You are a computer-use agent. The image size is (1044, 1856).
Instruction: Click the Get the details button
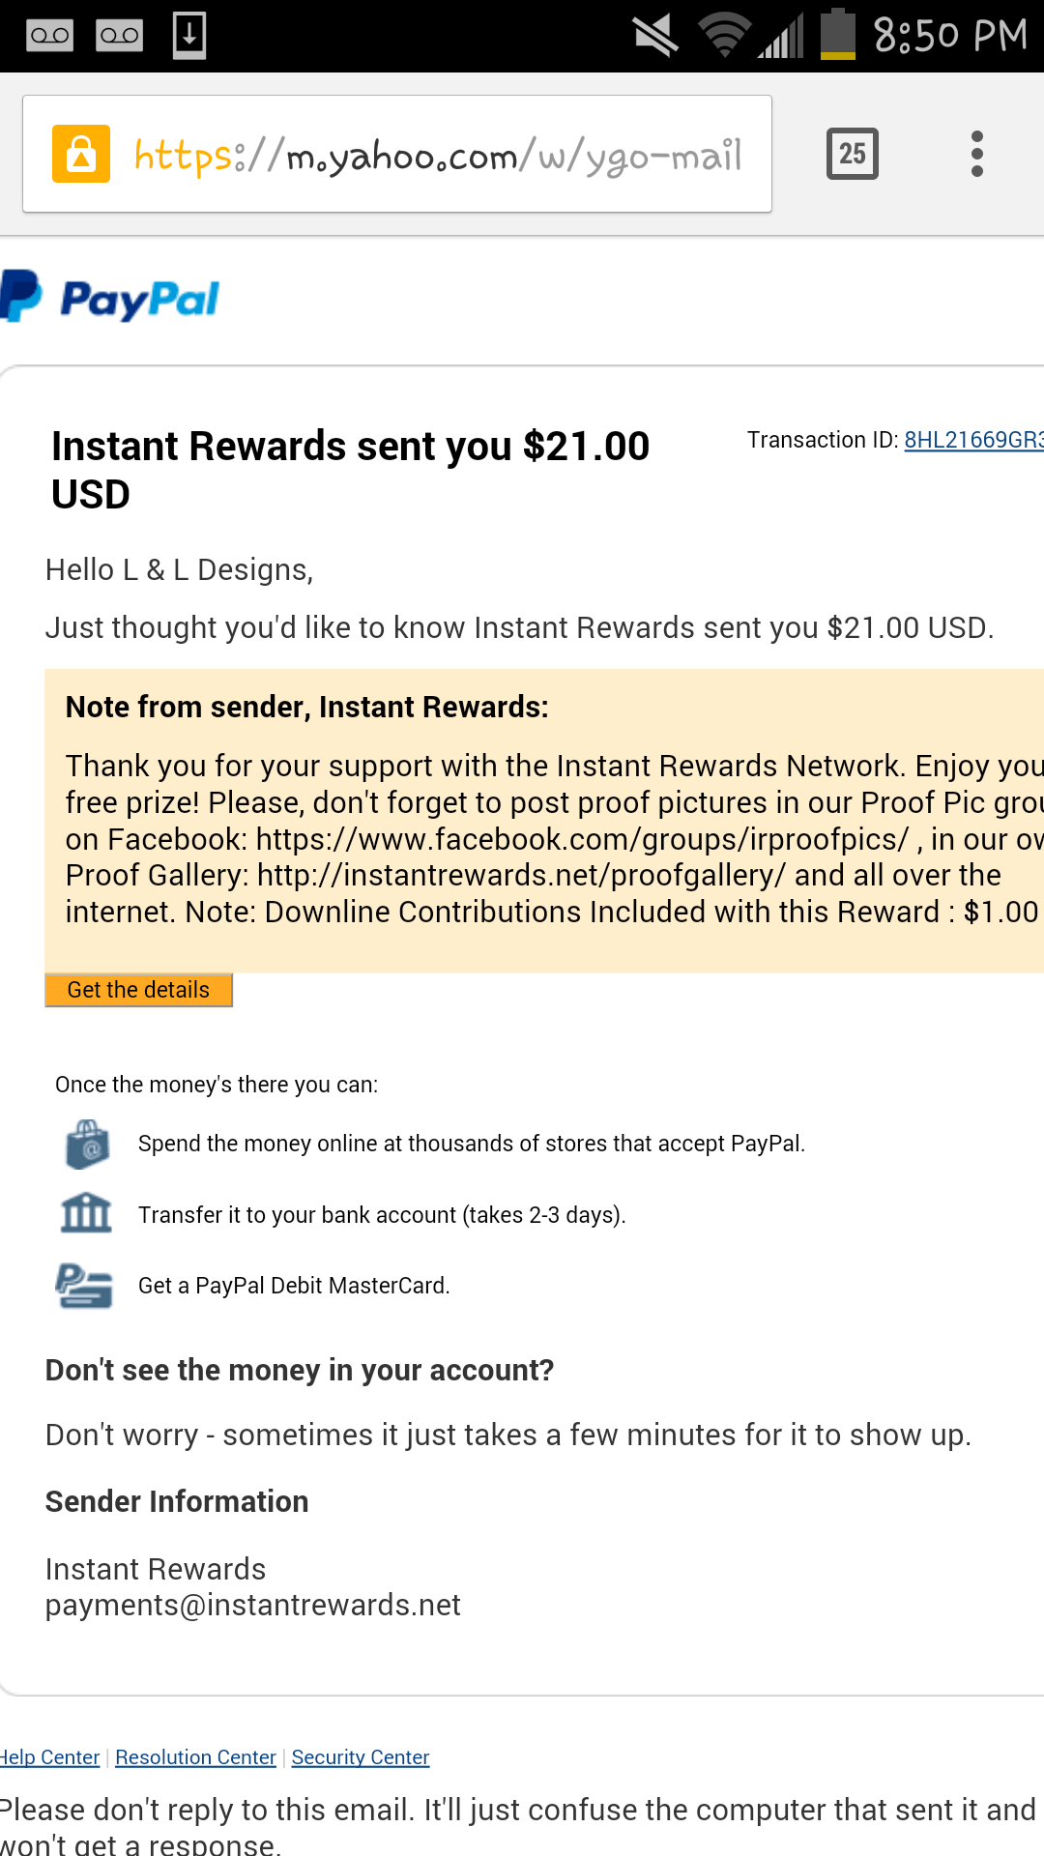(138, 990)
